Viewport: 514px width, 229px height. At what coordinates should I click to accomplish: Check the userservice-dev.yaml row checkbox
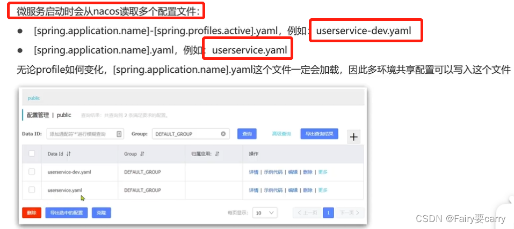coord(32,172)
